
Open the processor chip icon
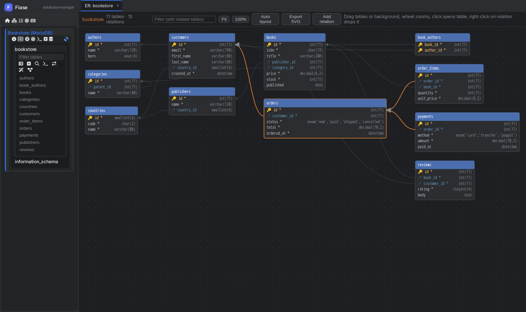33,39
